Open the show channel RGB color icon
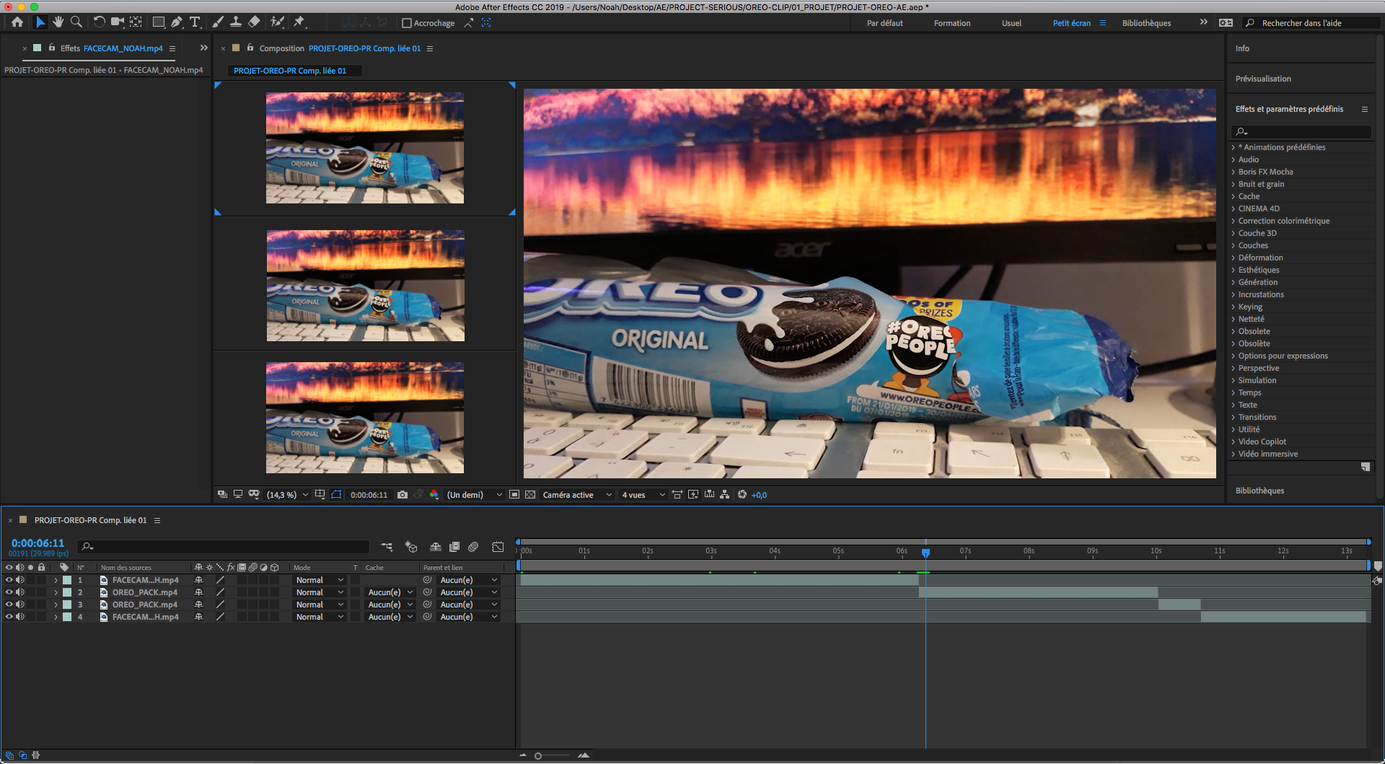The image size is (1385, 764). [x=434, y=495]
